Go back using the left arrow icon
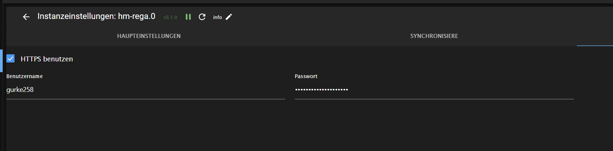 point(26,17)
